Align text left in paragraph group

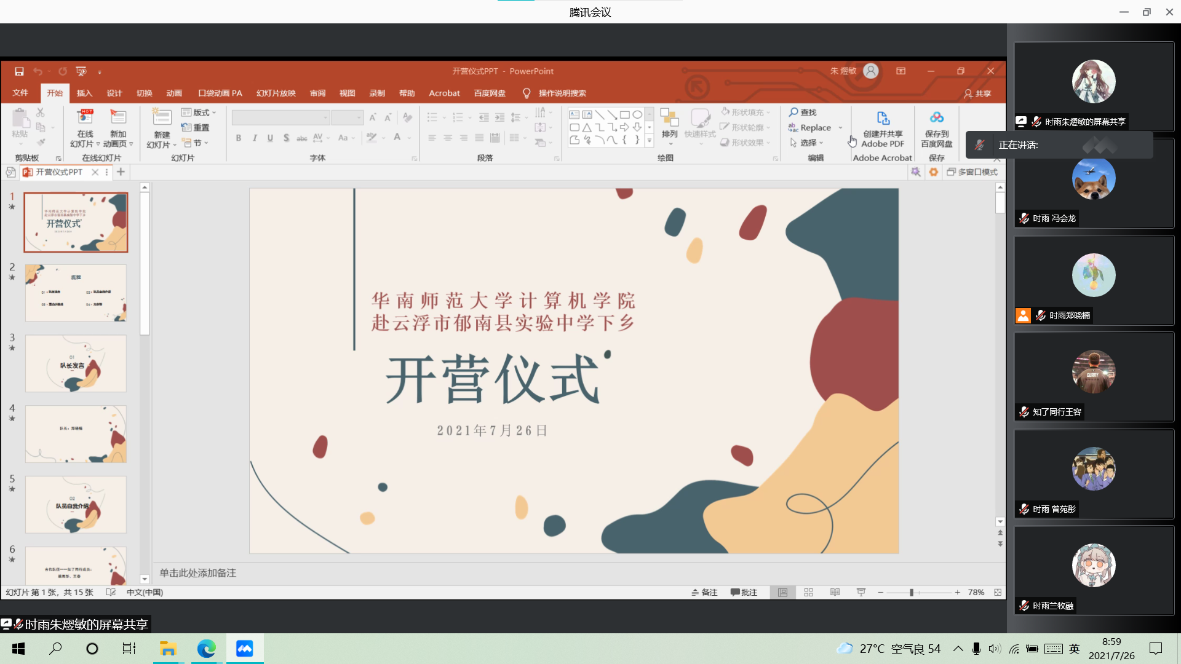click(432, 138)
